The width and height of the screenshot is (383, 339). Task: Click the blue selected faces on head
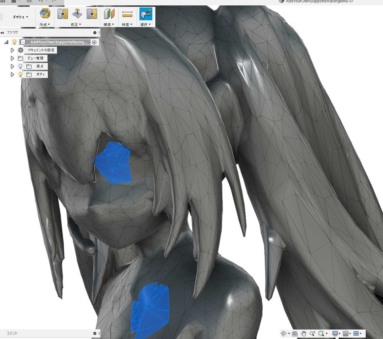tap(113, 163)
